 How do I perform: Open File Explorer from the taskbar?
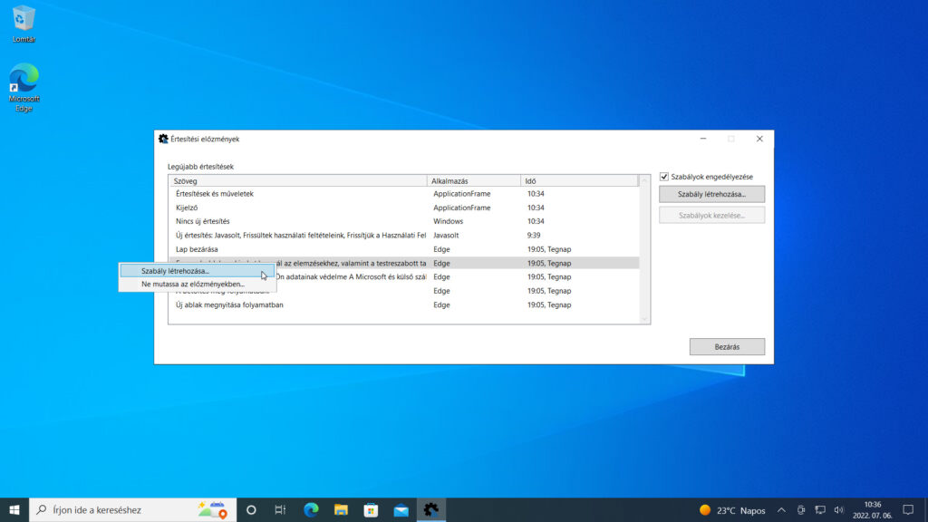point(341,509)
